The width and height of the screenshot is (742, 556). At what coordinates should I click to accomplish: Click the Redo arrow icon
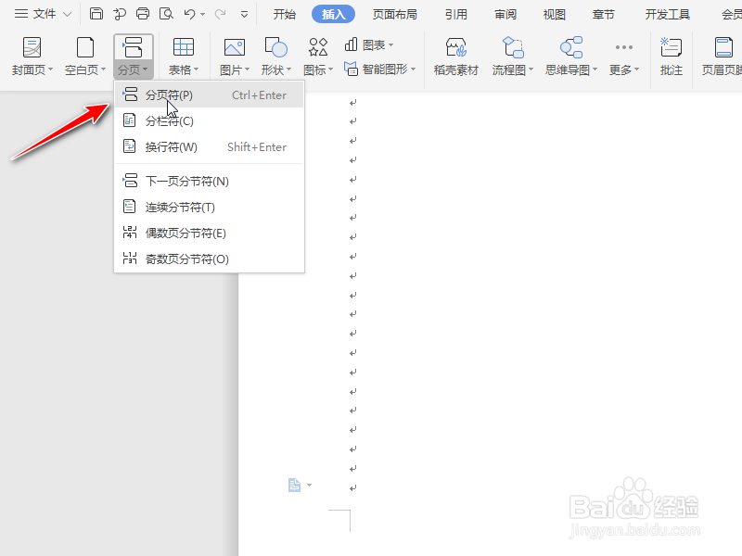[x=220, y=14]
